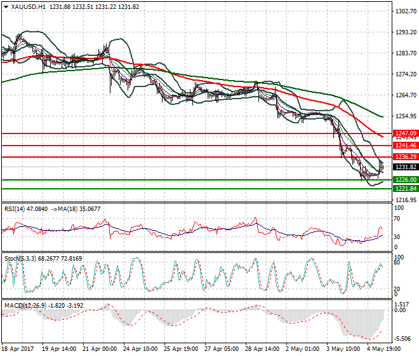Viewport: 419px width, 356px height.
Task: Select the 19 Apr 14:00 time axis label
Action: coord(59,349)
